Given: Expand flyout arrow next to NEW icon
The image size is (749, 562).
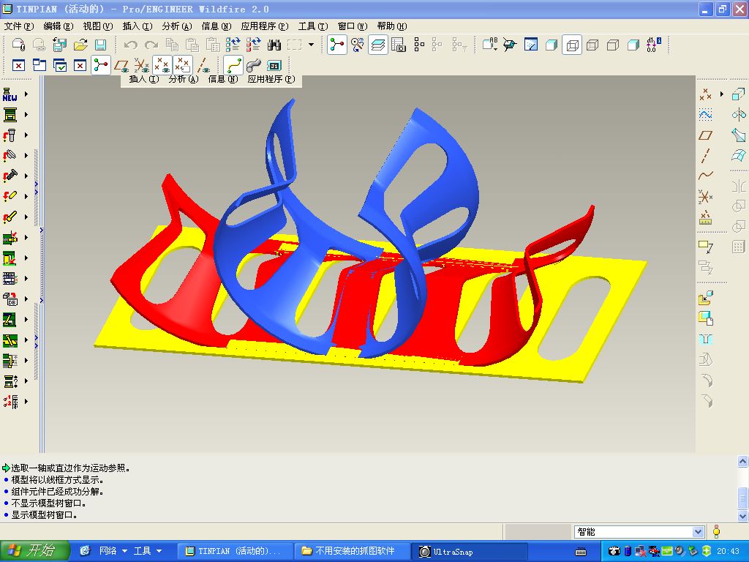Looking at the screenshot, I should pyautogui.click(x=26, y=94).
